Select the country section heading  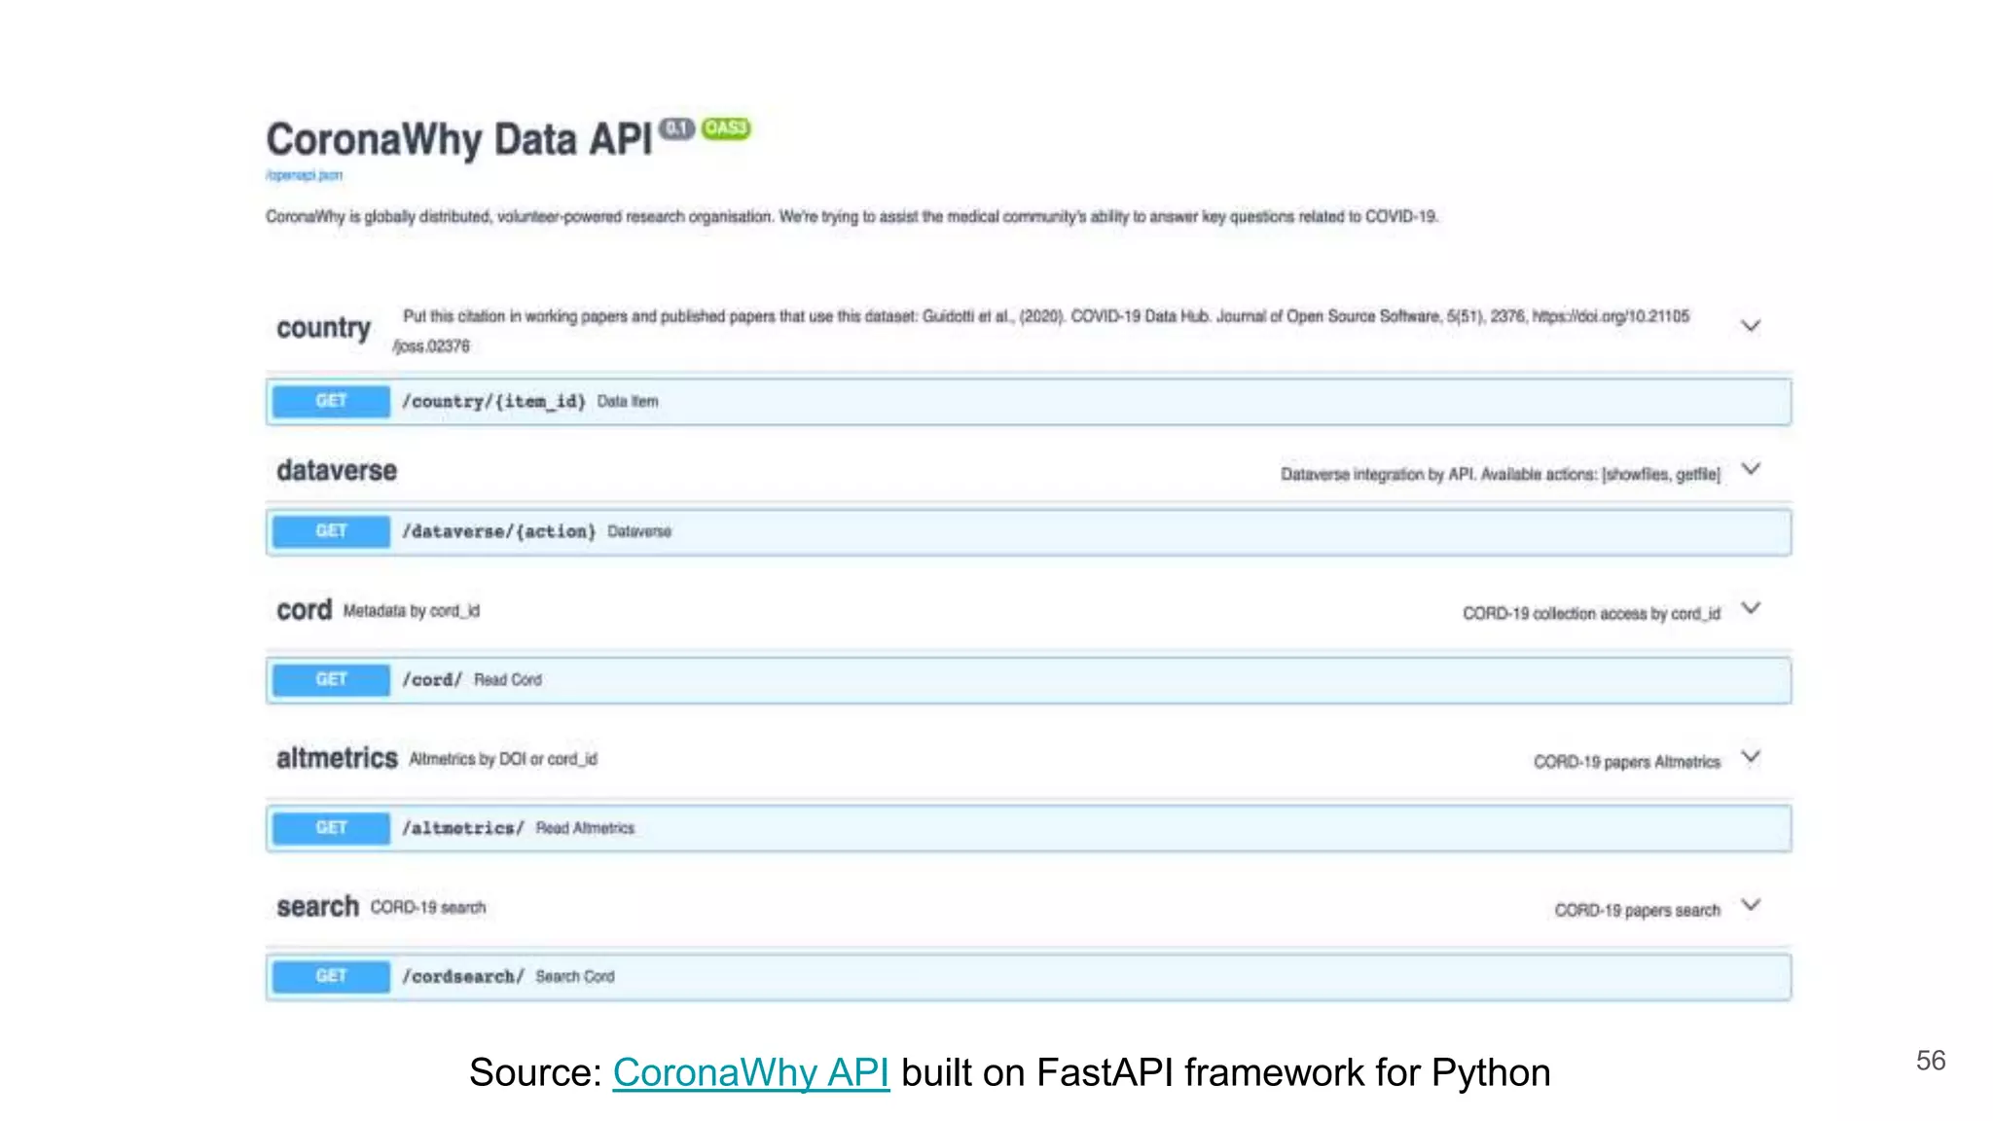(x=323, y=328)
